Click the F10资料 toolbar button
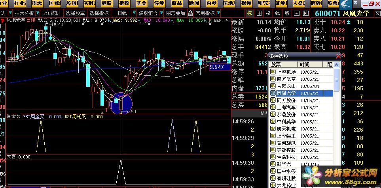This screenshot has height=188, width=381. 51,13
